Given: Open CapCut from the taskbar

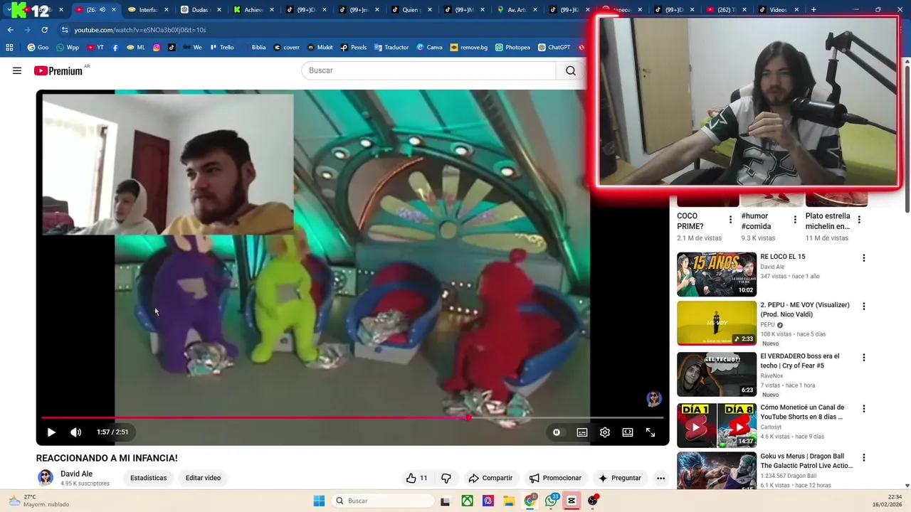Looking at the screenshot, I should (x=572, y=501).
